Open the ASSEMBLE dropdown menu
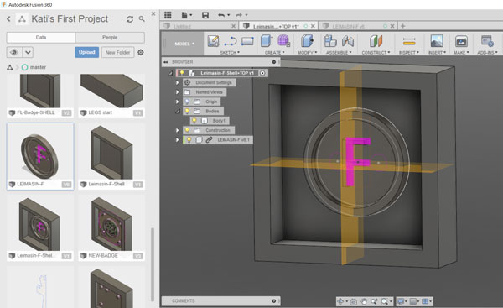Screen dimensions: 503x308 (x=339, y=52)
